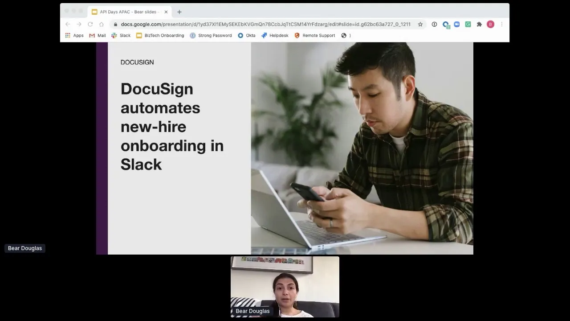
Task: Open the Mail bookmark
Action: click(98, 36)
